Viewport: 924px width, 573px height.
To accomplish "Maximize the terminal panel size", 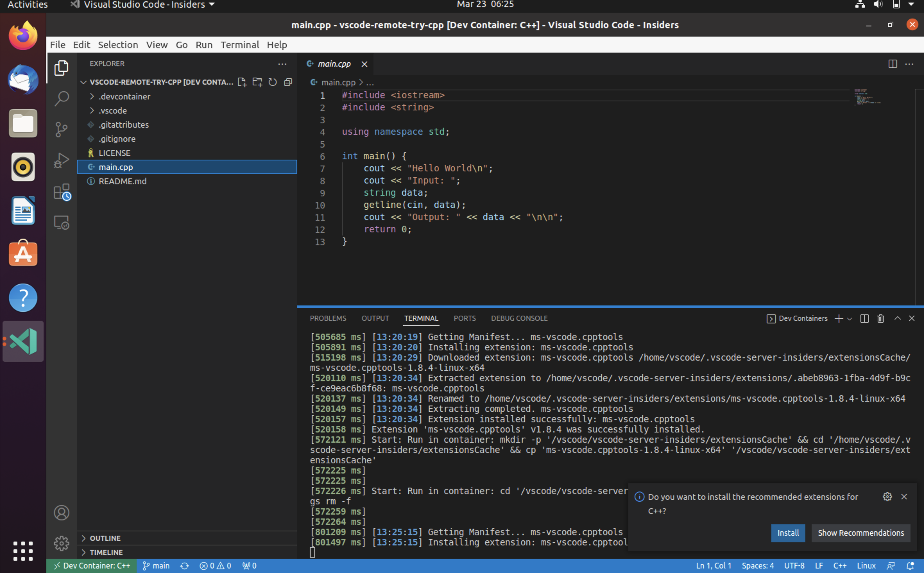I will pyautogui.click(x=897, y=319).
